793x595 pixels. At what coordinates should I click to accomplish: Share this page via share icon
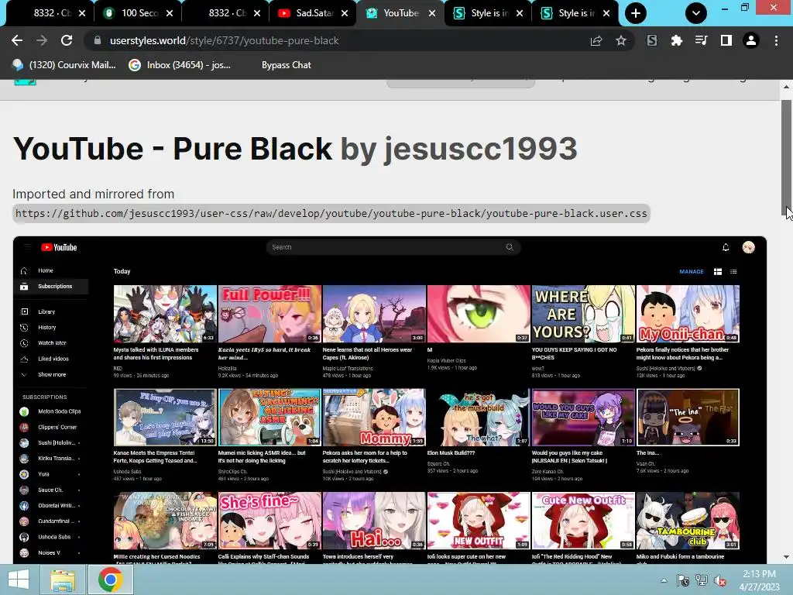coord(596,40)
